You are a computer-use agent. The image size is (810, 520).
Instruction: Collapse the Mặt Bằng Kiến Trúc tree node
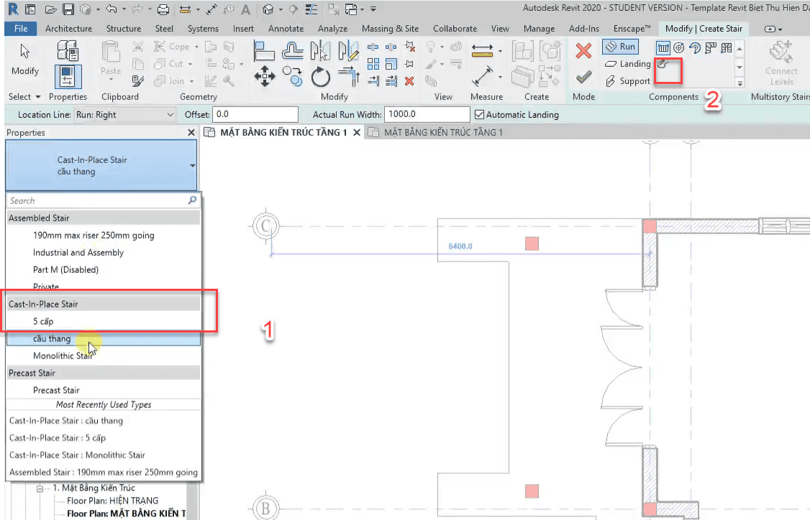click(40, 488)
